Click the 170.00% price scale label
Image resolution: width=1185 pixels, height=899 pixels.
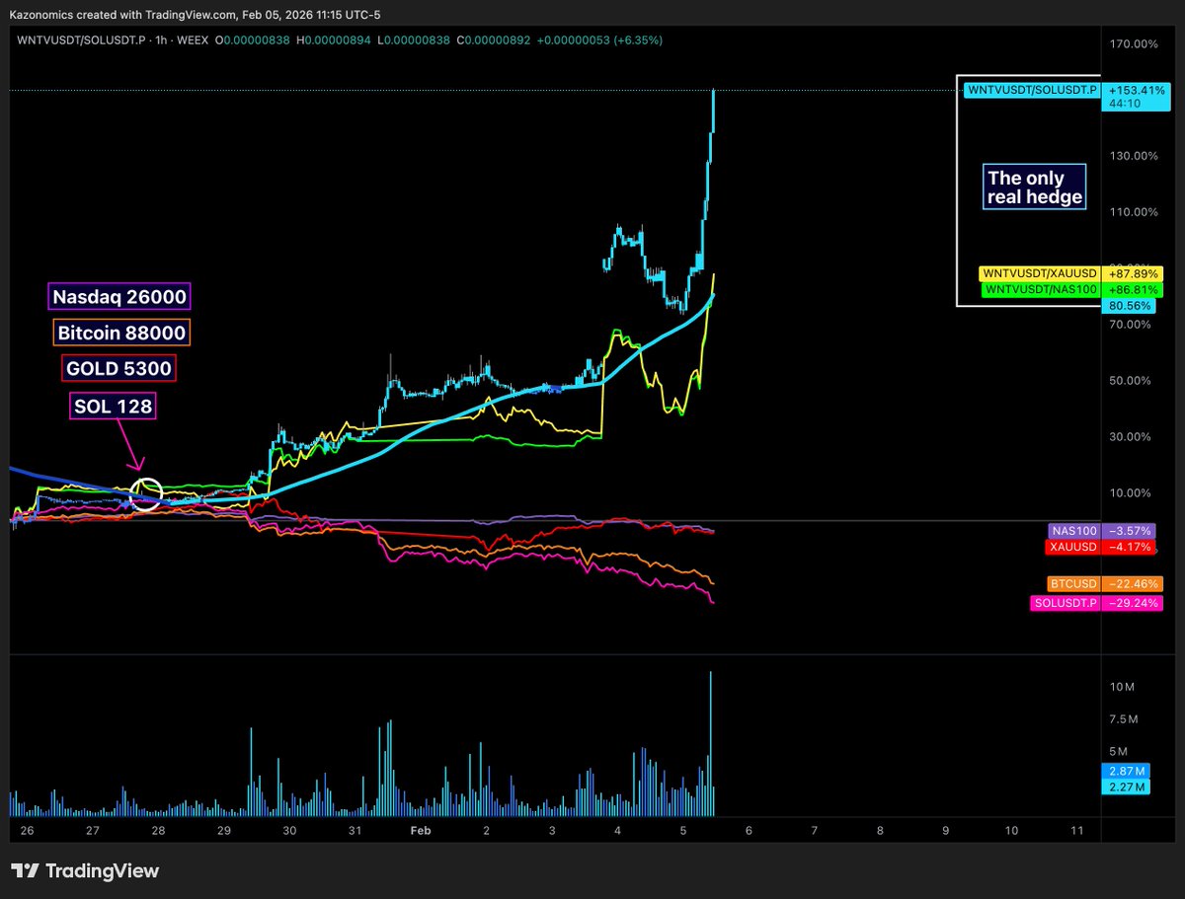1136,43
